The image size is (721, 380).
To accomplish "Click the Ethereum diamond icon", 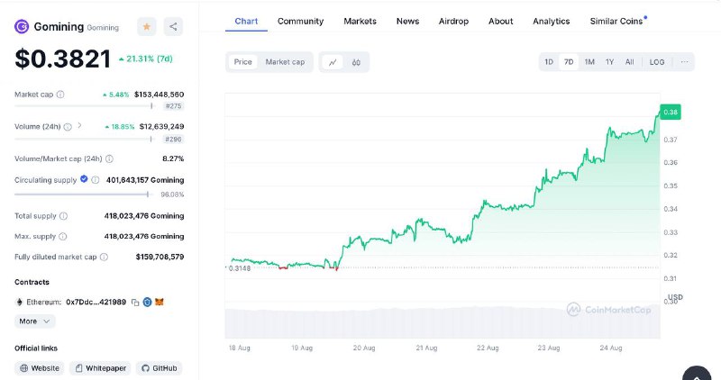I will (19, 302).
